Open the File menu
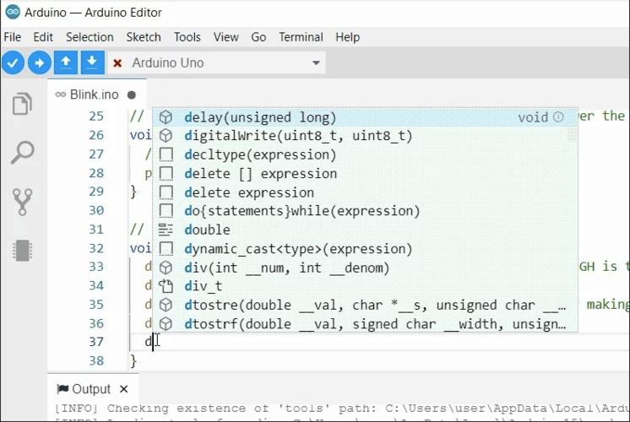The width and height of the screenshot is (630, 422). click(x=13, y=37)
